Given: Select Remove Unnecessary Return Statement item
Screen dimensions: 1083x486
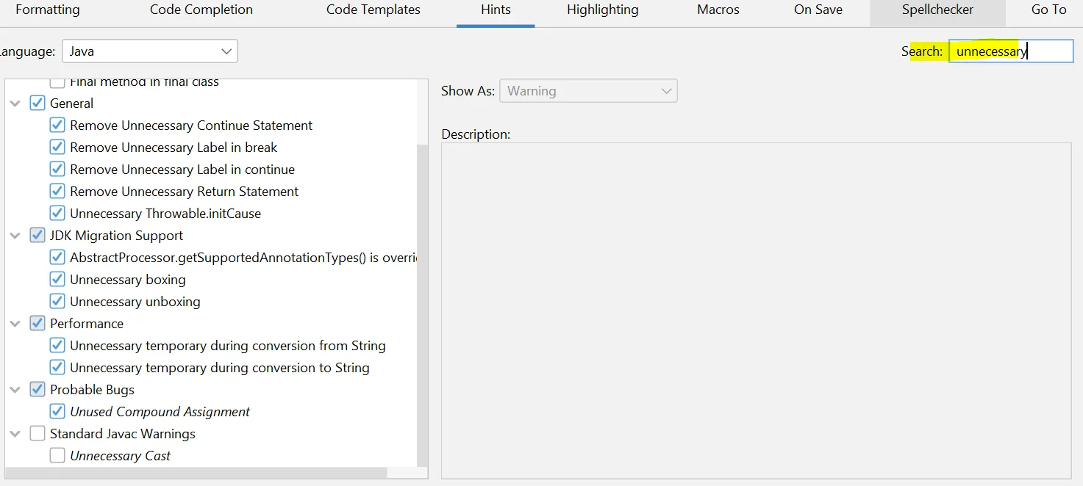Looking at the screenshot, I should (x=184, y=192).
